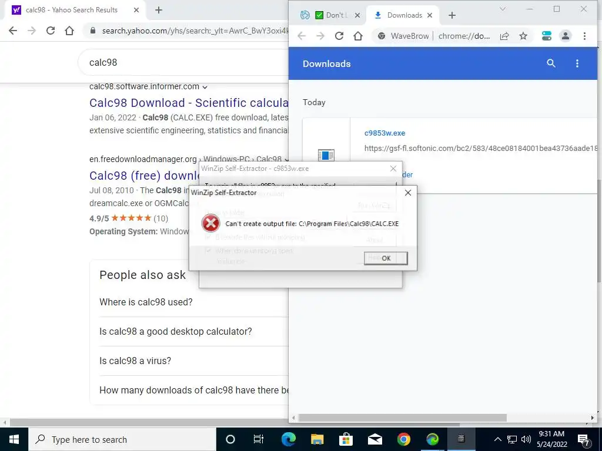Open the profile avatar menu
Viewport: 602px width, 451px height.
[566, 36]
